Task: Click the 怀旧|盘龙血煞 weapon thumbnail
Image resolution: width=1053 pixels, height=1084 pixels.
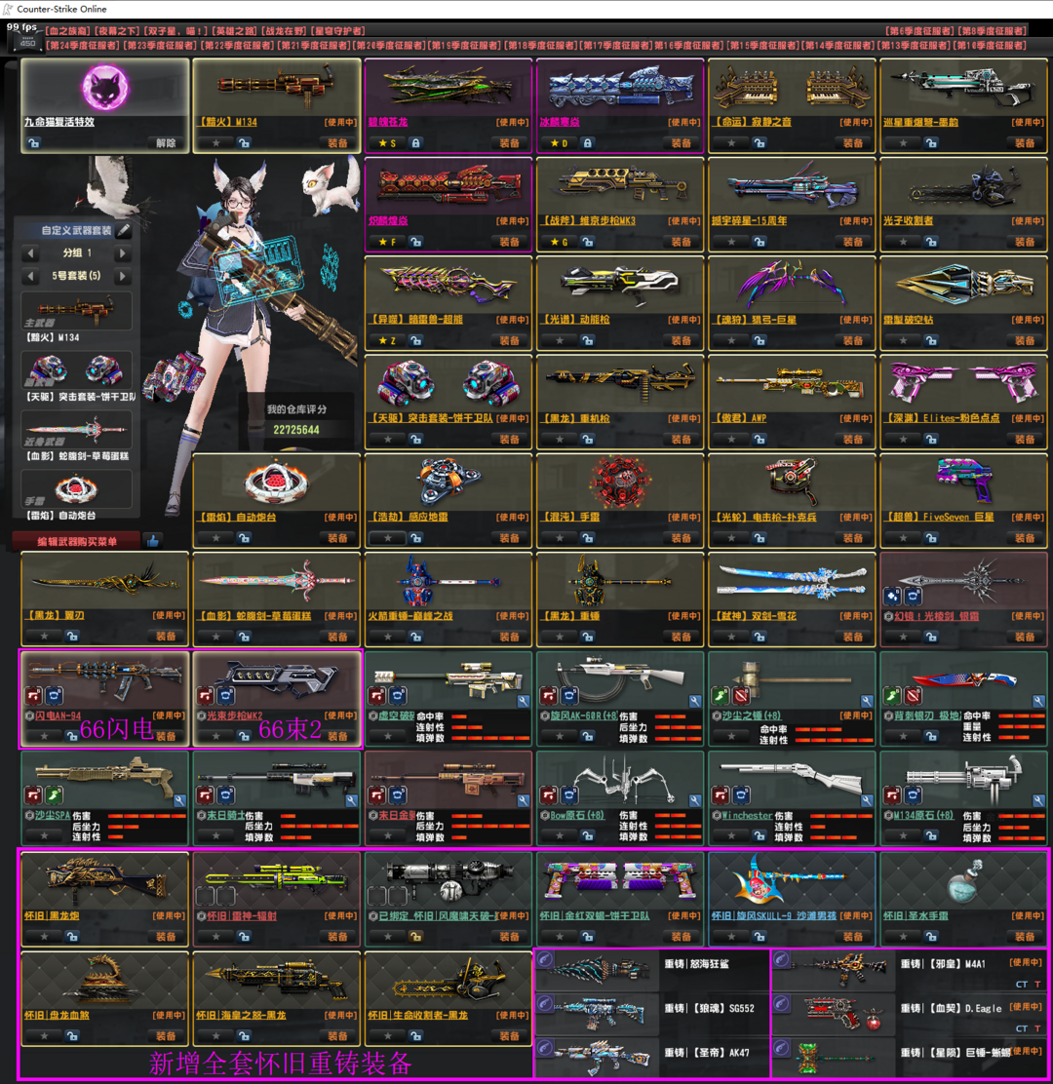Action: 104,980
